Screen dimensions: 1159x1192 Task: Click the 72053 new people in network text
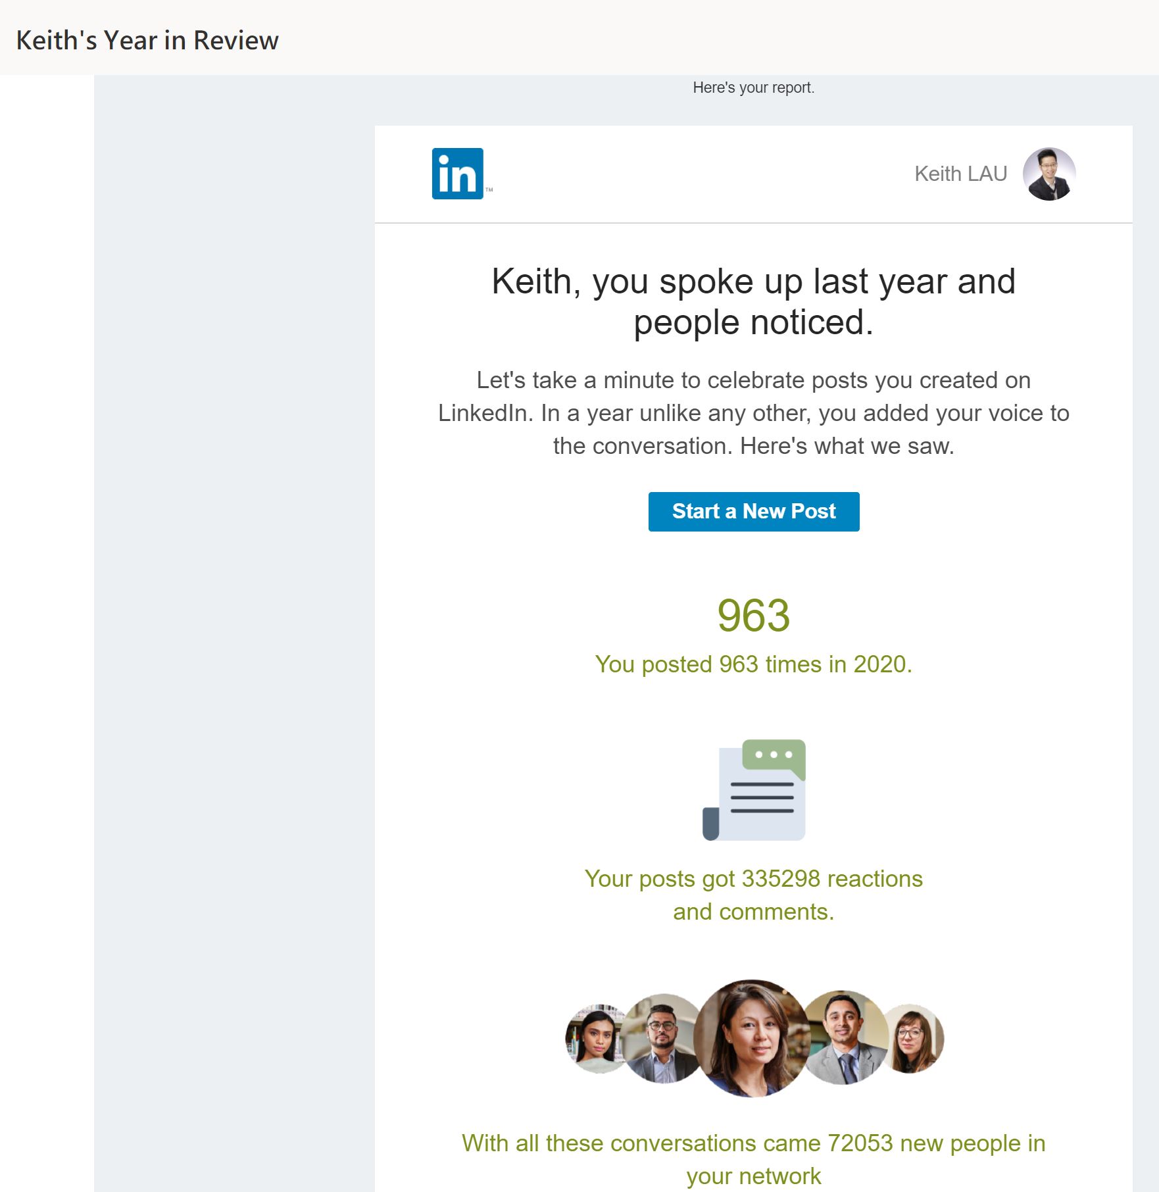click(x=753, y=1159)
